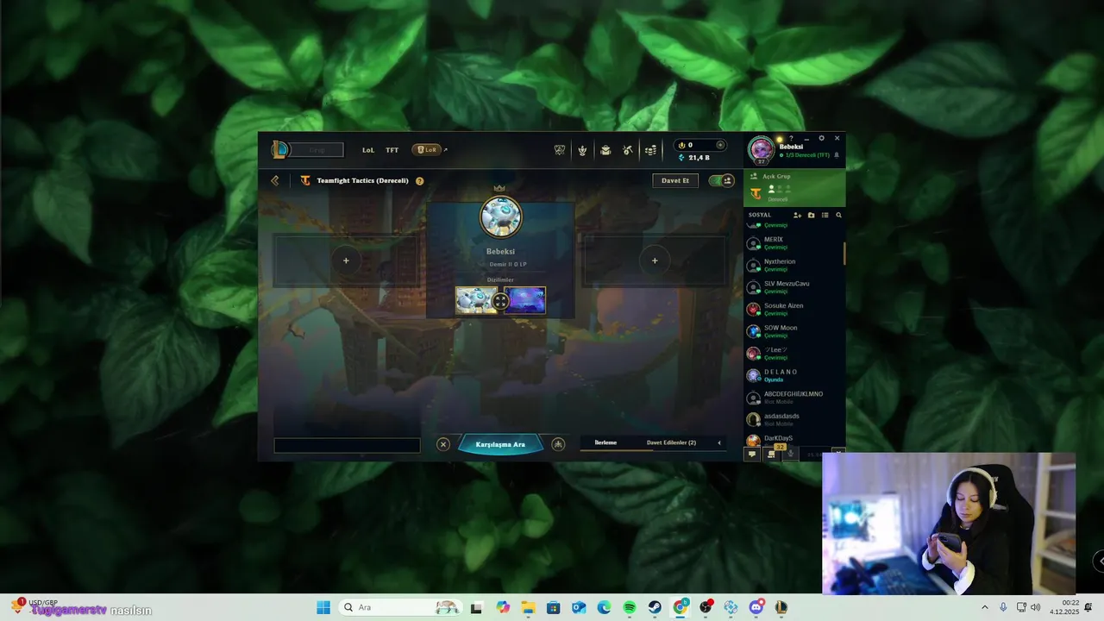Cancel lobby with the X button
1104x621 pixels.
[x=443, y=444]
